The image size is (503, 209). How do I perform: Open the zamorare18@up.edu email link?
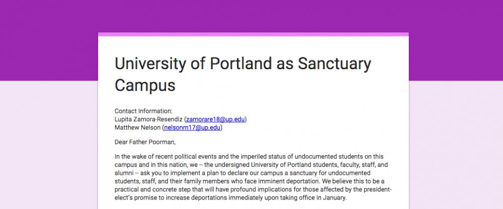216,119
